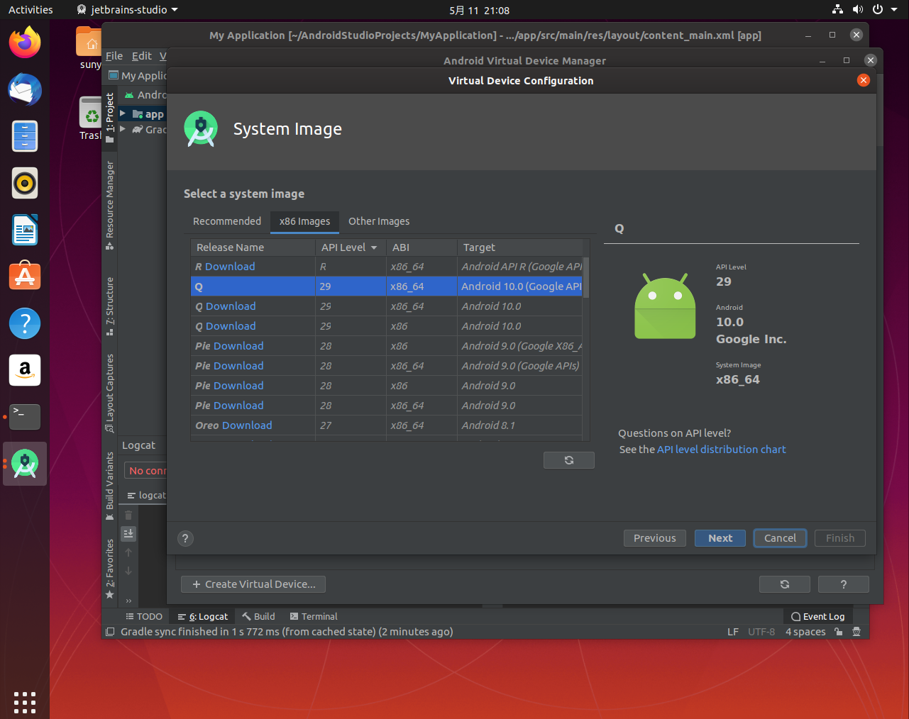Viewport: 909px width, 719px height.
Task: Click the Target column header
Action: [520, 247]
